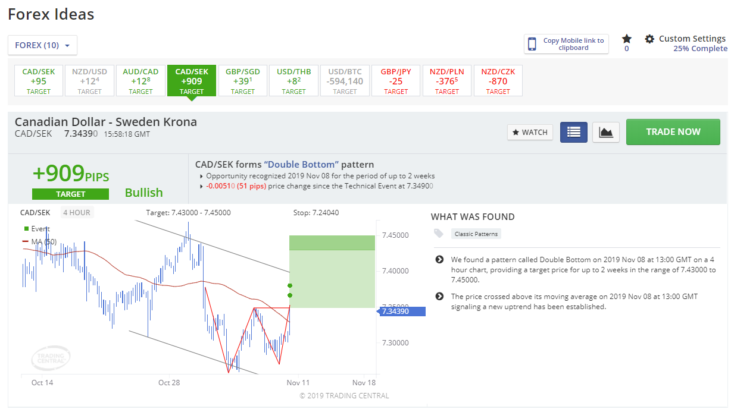The height and width of the screenshot is (409, 734).
Task: Select the NZD/USD +12 pair card
Action: (89, 80)
